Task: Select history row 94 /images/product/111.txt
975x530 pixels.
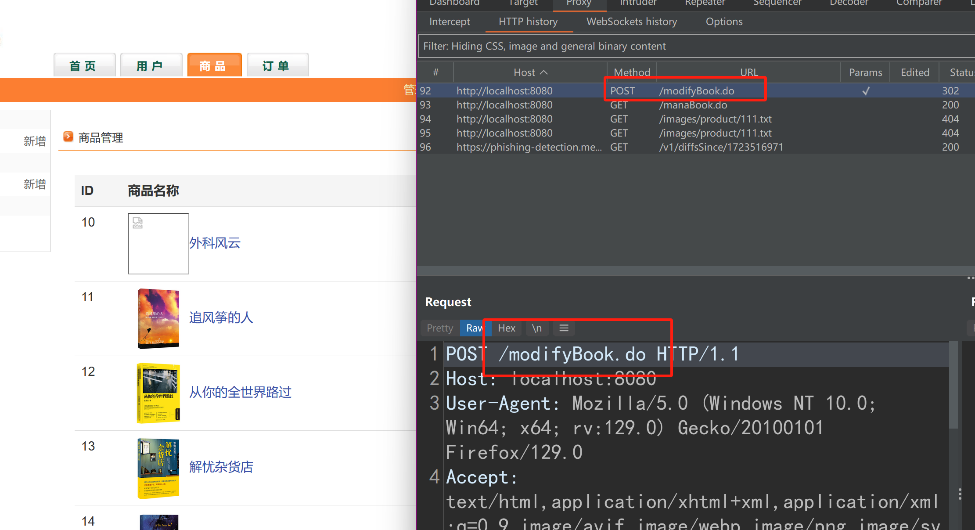Action: coord(696,119)
